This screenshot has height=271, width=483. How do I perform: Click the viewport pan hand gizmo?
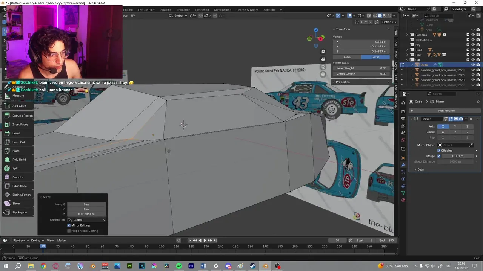point(323,59)
